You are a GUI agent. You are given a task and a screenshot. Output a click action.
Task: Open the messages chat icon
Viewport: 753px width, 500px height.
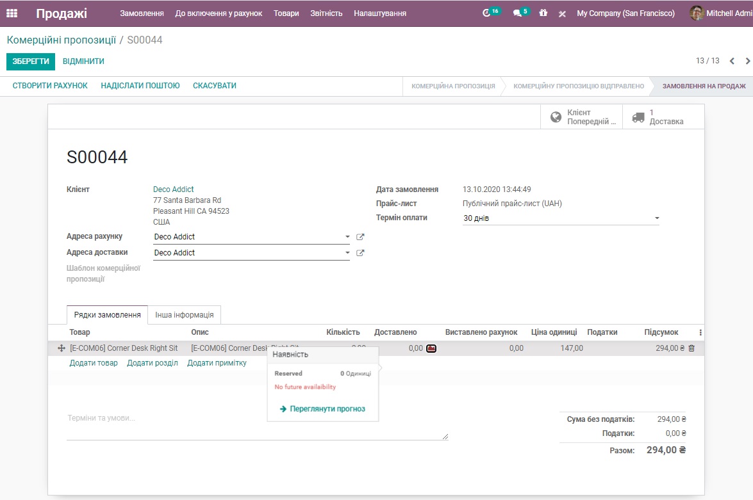coord(518,13)
